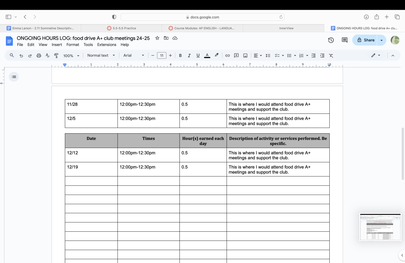Open a new Safari tab with plus

[387, 17]
